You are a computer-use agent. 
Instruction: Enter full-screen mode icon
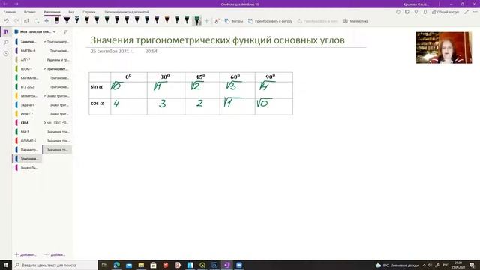pyautogui.click(x=466, y=12)
